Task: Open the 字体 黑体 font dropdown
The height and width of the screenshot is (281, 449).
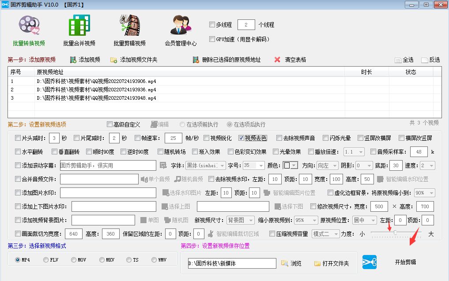Action: pyautogui.click(x=206, y=165)
